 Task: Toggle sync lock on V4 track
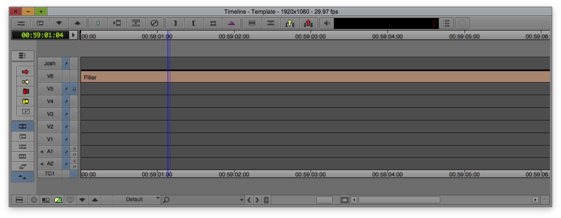click(66, 101)
